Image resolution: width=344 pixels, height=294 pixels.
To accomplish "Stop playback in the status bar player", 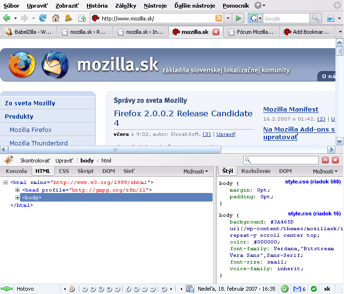I will point(109,289).
